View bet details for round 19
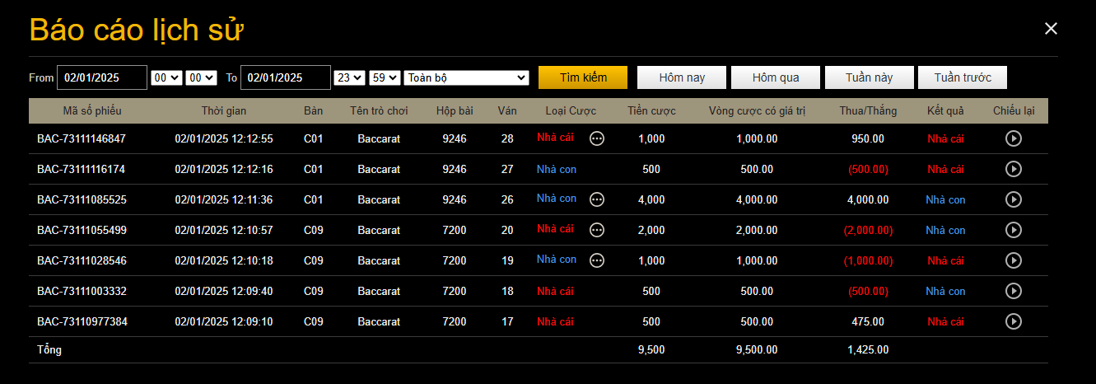 coord(597,260)
